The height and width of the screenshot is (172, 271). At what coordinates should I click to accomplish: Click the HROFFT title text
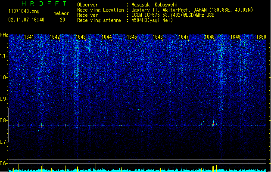pos(44,3)
